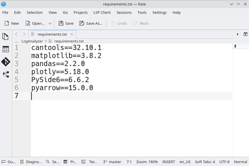Open the Documents sidebar panel
Screen dimensions: 249x166
(x=5, y=36)
